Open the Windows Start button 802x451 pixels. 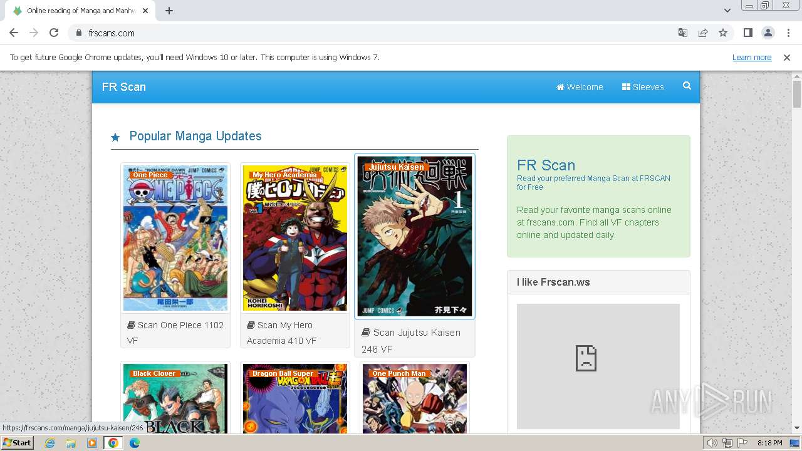pyautogui.click(x=17, y=443)
